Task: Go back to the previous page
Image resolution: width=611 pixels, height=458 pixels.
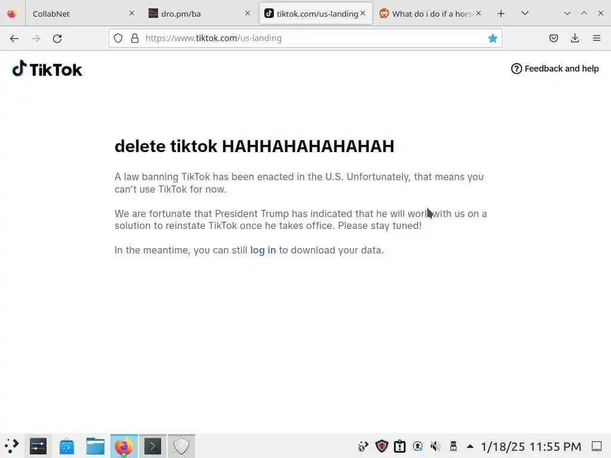Action: 14,38
